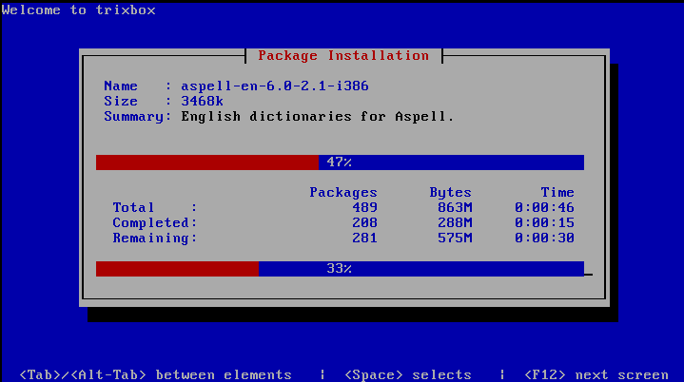Click the size value '3468k'
684x382 pixels.
click(x=202, y=101)
